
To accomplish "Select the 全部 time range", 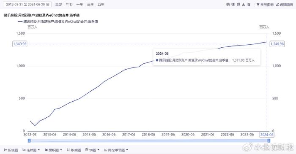I will (x=58, y=4).
